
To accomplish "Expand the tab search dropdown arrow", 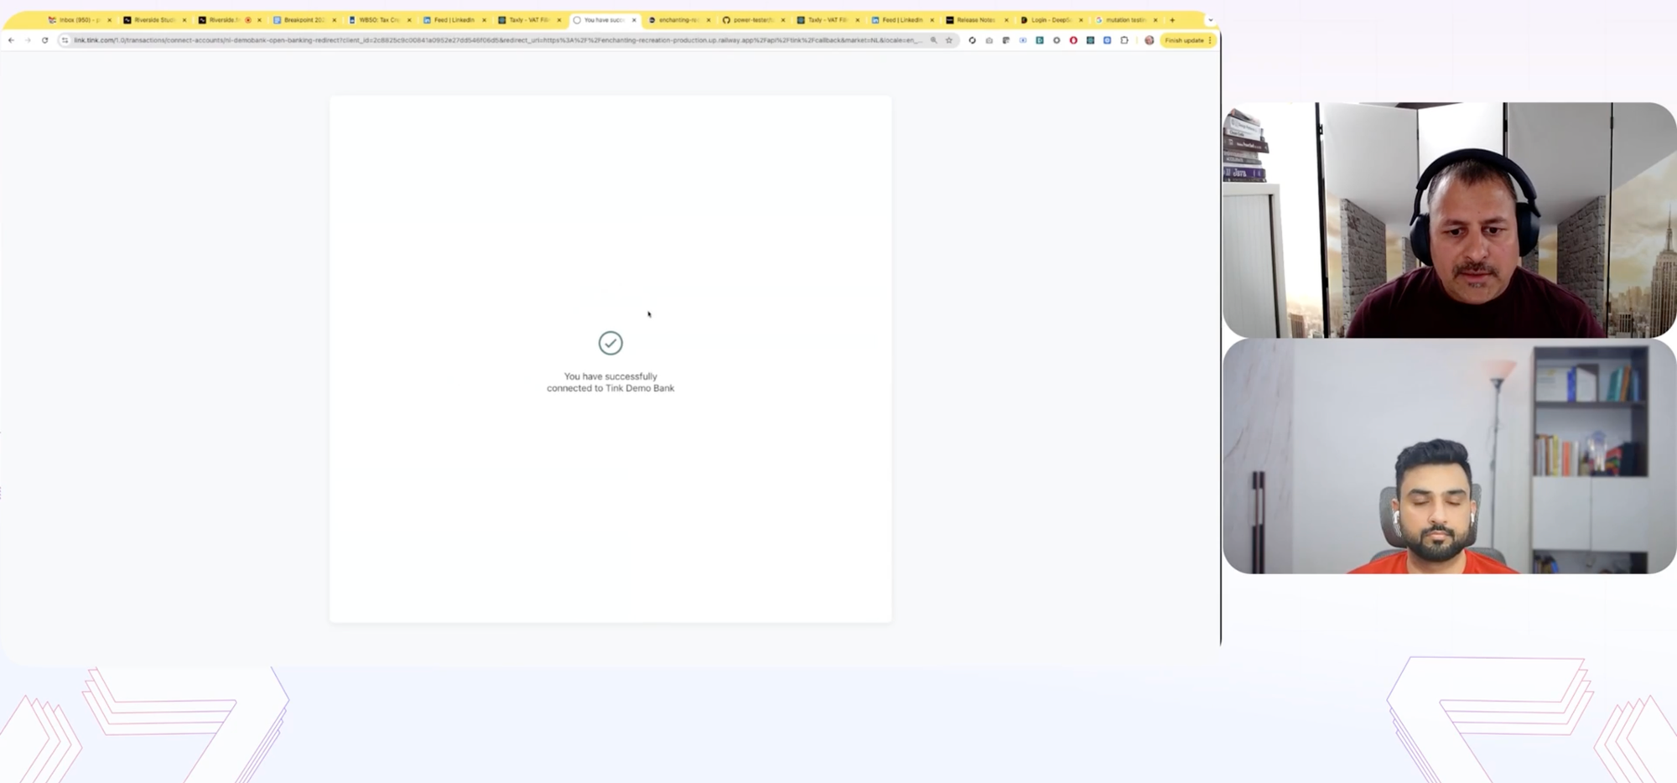I will (x=1210, y=20).
